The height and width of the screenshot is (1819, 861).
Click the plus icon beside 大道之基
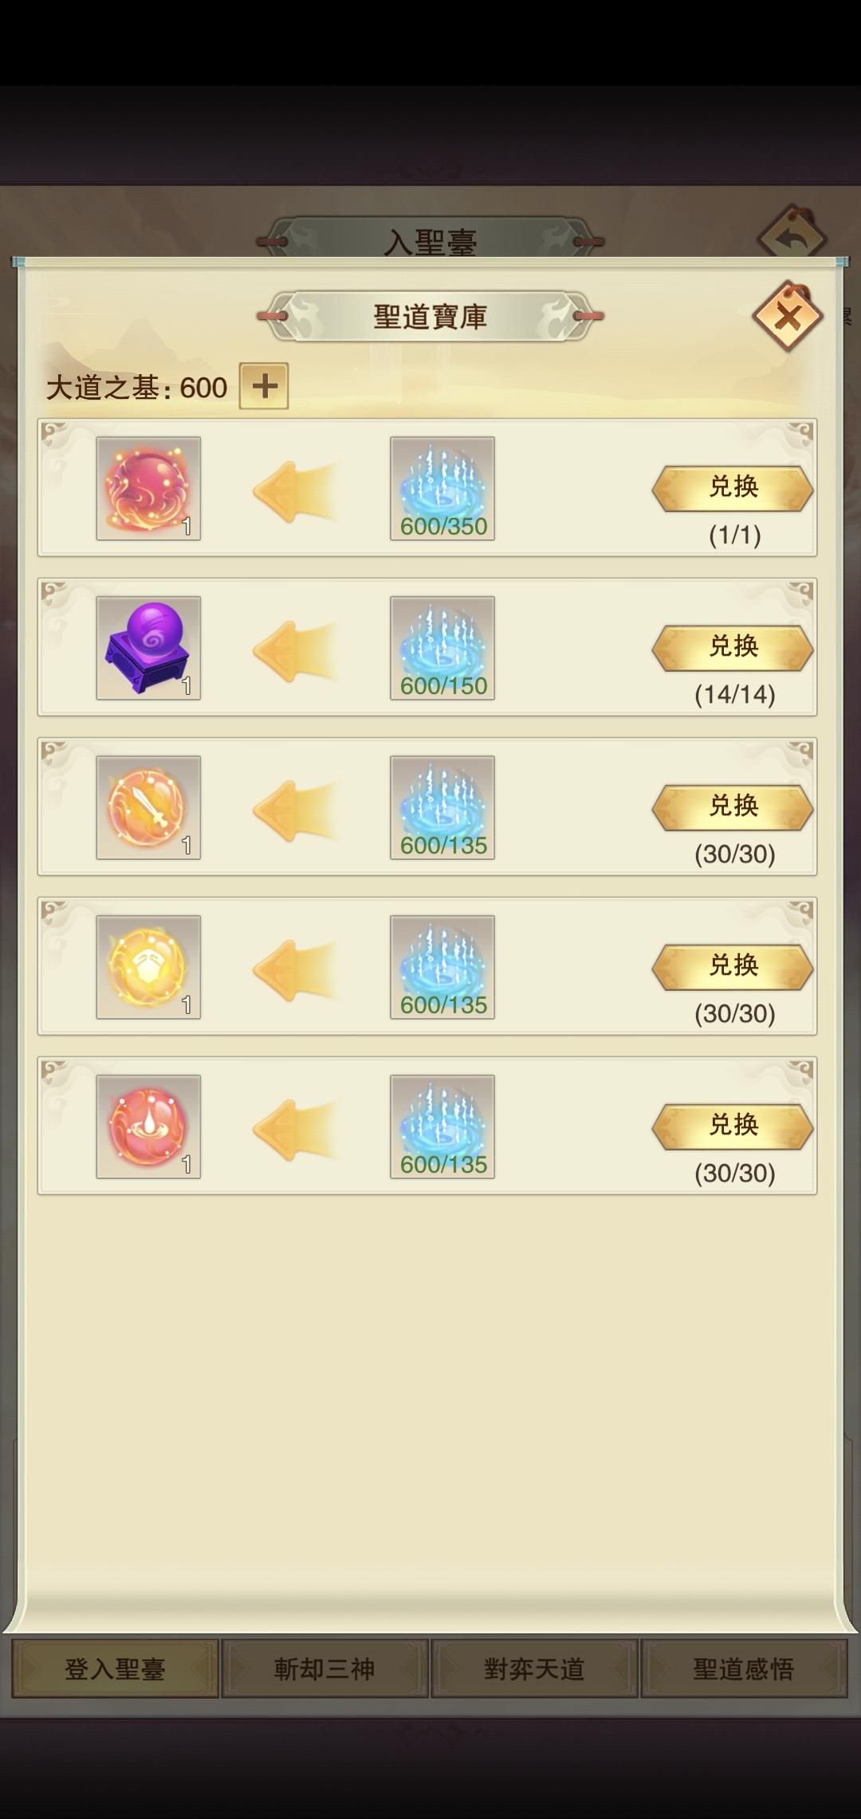pyautogui.click(x=264, y=387)
